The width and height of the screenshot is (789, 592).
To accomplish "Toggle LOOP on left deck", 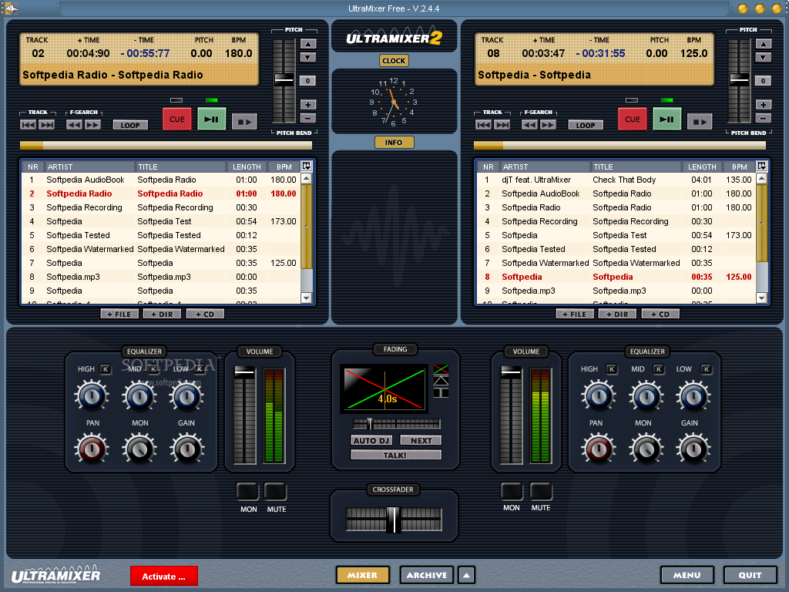I will [130, 125].
